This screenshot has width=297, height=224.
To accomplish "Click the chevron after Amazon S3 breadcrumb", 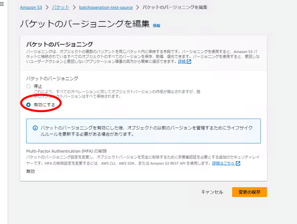I will pyautogui.click(x=46, y=7).
